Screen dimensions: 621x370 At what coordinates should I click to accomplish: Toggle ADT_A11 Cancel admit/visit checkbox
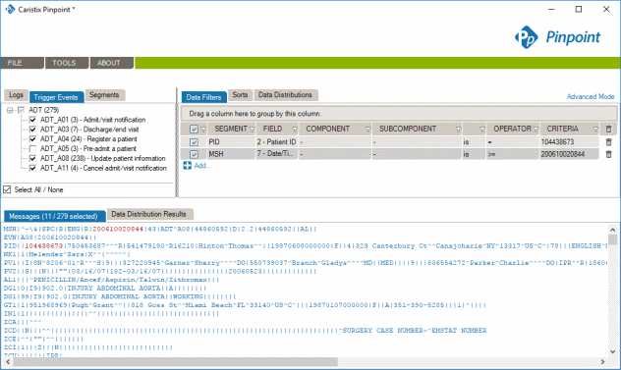[32, 168]
